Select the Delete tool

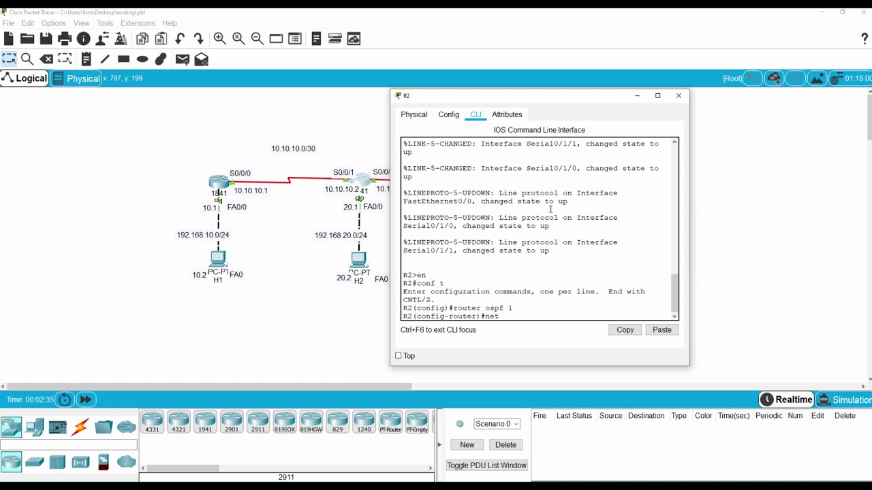tap(46, 59)
